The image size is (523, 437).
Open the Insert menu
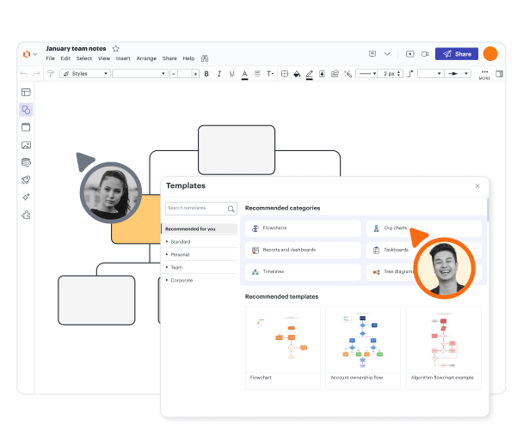(123, 58)
